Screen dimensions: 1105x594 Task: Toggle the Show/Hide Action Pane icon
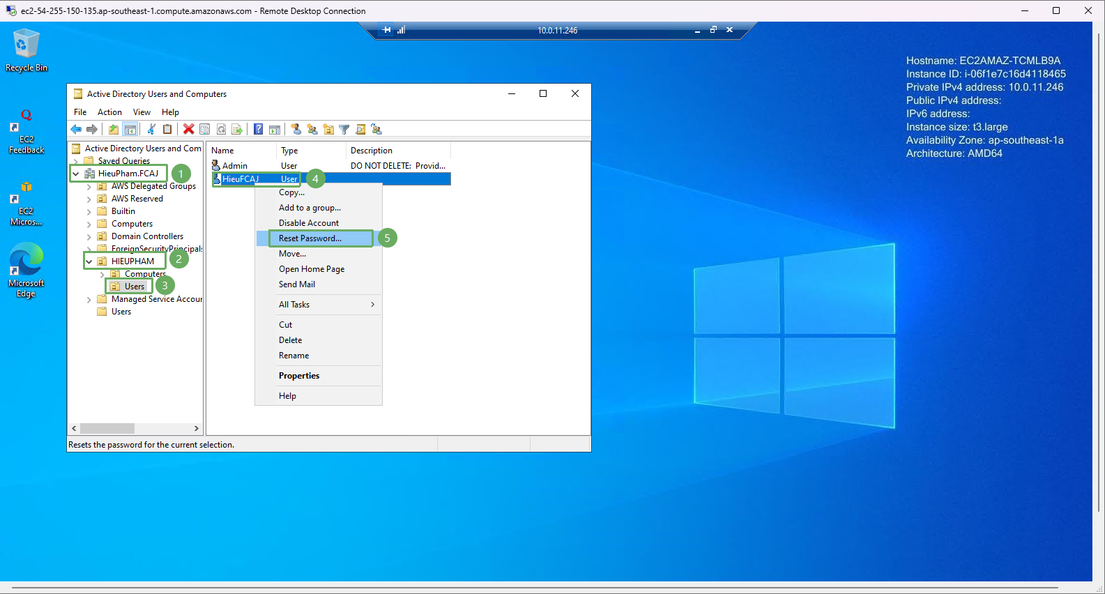(x=275, y=129)
